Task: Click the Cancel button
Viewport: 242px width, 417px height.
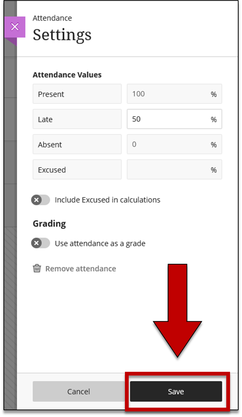Action: [x=79, y=392]
